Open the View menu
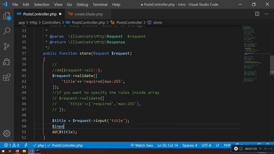The height and width of the screenshot is (154, 274). pyautogui.click(x=58, y=5)
